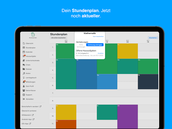The width and height of the screenshot is (172, 129).
Task: Click the period 7. row label
Action: (53, 93)
